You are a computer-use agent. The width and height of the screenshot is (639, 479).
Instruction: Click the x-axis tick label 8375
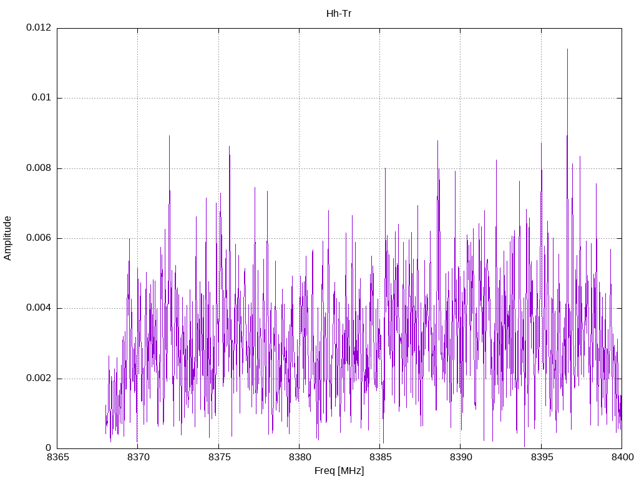click(219, 457)
